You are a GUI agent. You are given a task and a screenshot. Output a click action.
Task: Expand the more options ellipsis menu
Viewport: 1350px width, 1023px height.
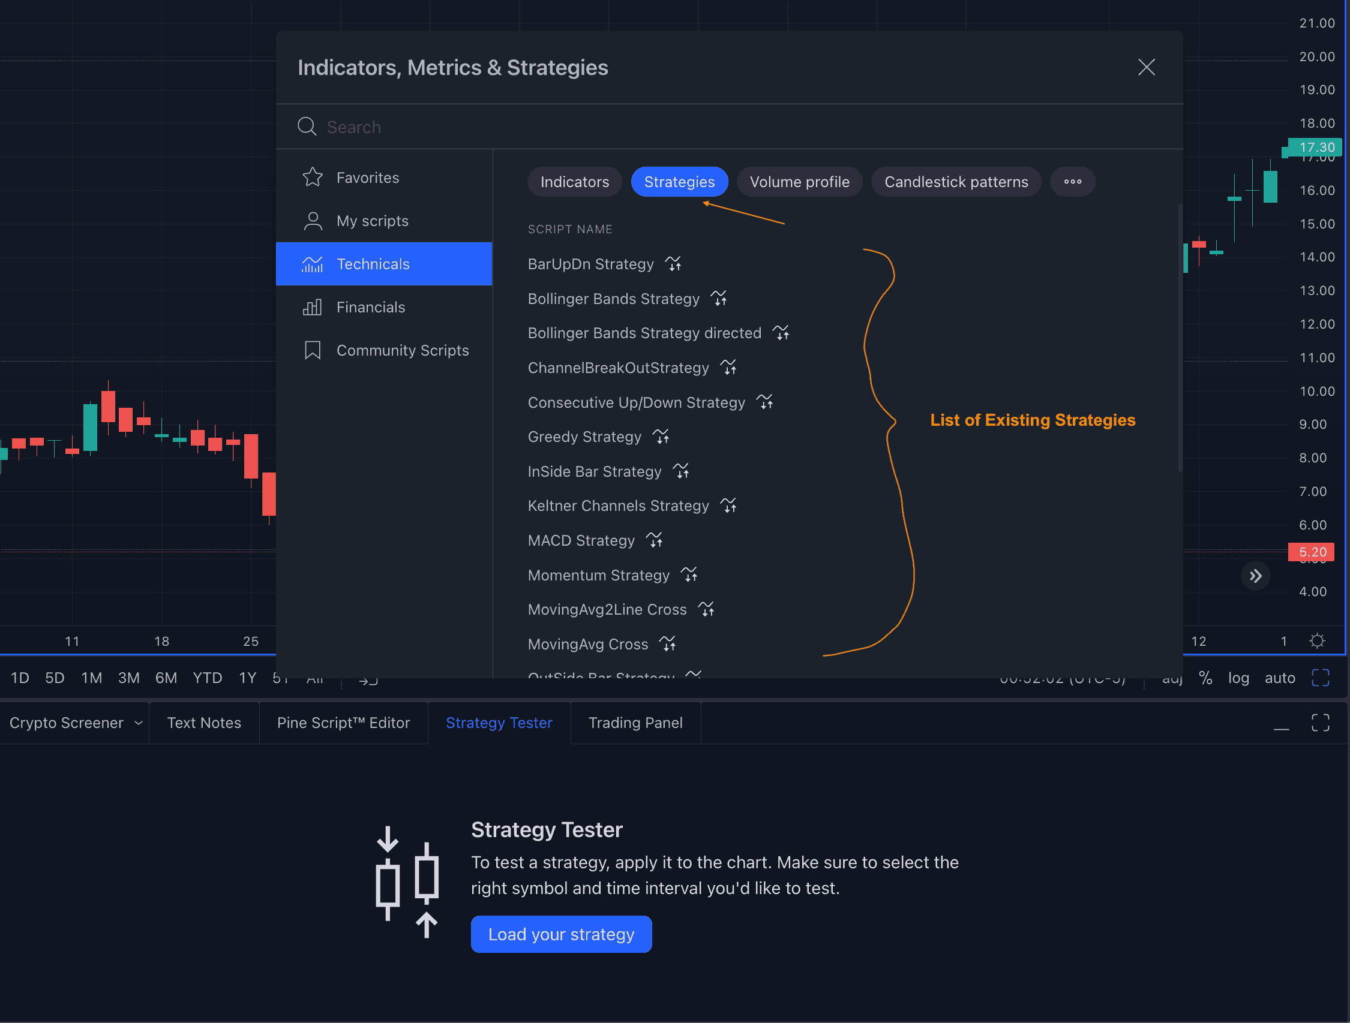click(1073, 182)
